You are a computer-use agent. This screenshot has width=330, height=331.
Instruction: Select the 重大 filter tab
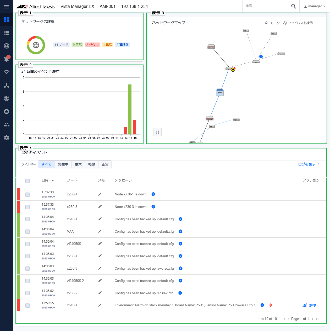(78, 164)
